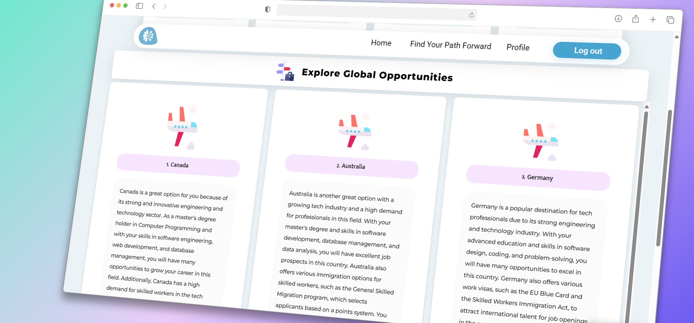Viewport: 694px width, 323px height.
Task: Reload the page with the refresh icon
Action: pos(471,15)
